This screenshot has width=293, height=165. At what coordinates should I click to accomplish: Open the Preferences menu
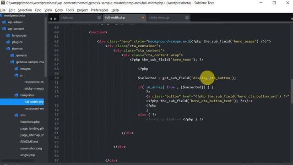coord(99,10)
